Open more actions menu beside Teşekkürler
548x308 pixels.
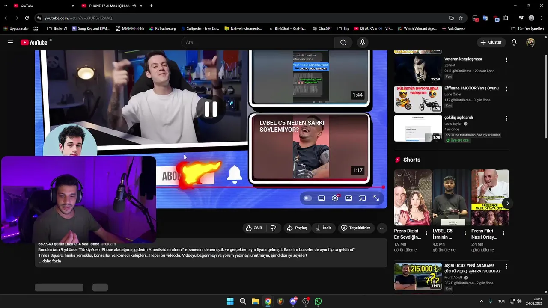(382, 228)
